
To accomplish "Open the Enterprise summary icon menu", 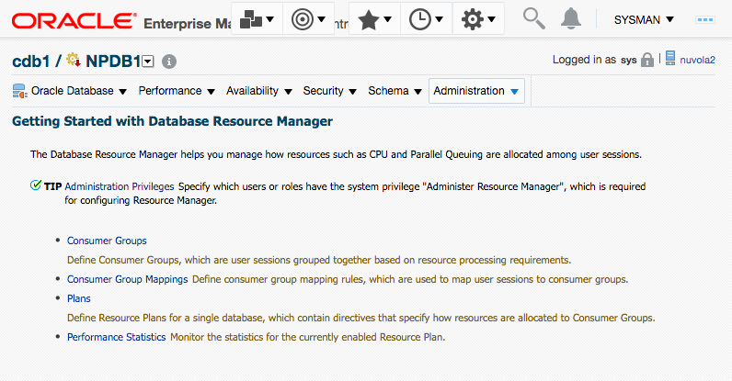I will pyautogui.click(x=257, y=19).
